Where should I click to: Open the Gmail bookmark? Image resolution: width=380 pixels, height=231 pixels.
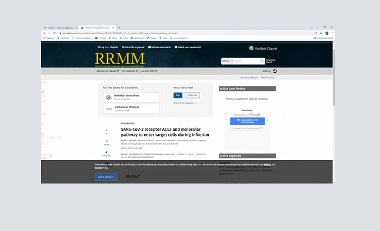pyautogui.click(x=124, y=38)
